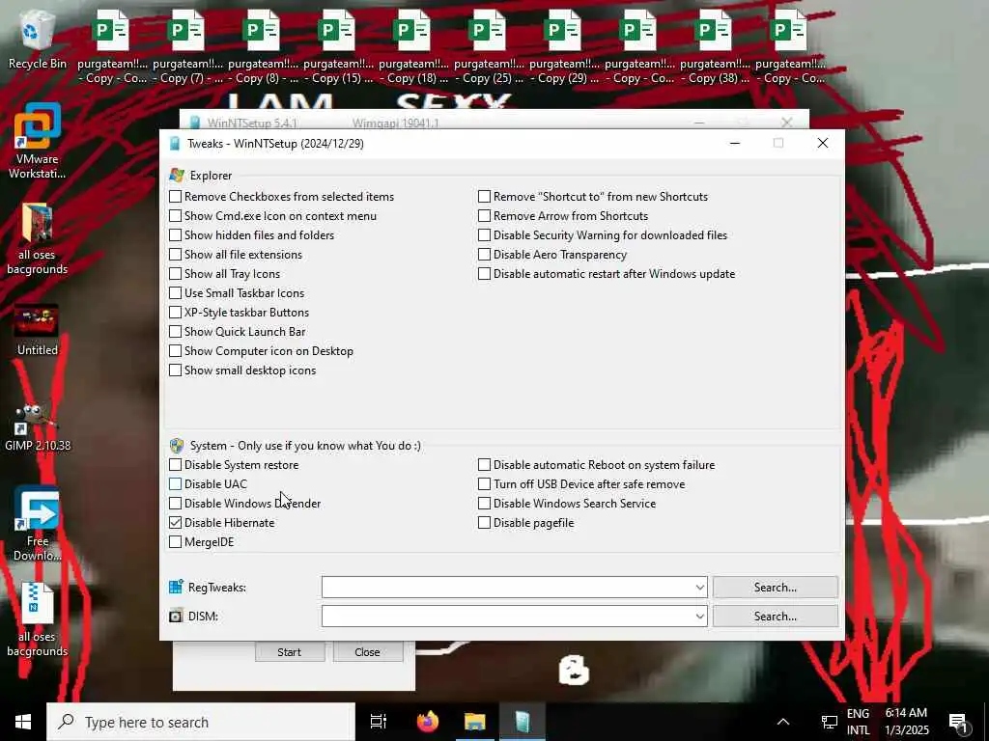This screenshot has height=741, width=989.
Task: Select purgateam Copy (8) project file
Action: (x=263, y=47)
